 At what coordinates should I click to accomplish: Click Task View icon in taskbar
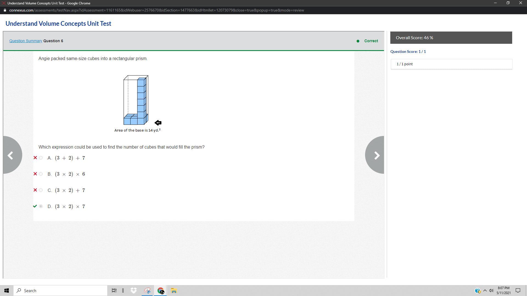pyautogui.click(x=114, y=291)
